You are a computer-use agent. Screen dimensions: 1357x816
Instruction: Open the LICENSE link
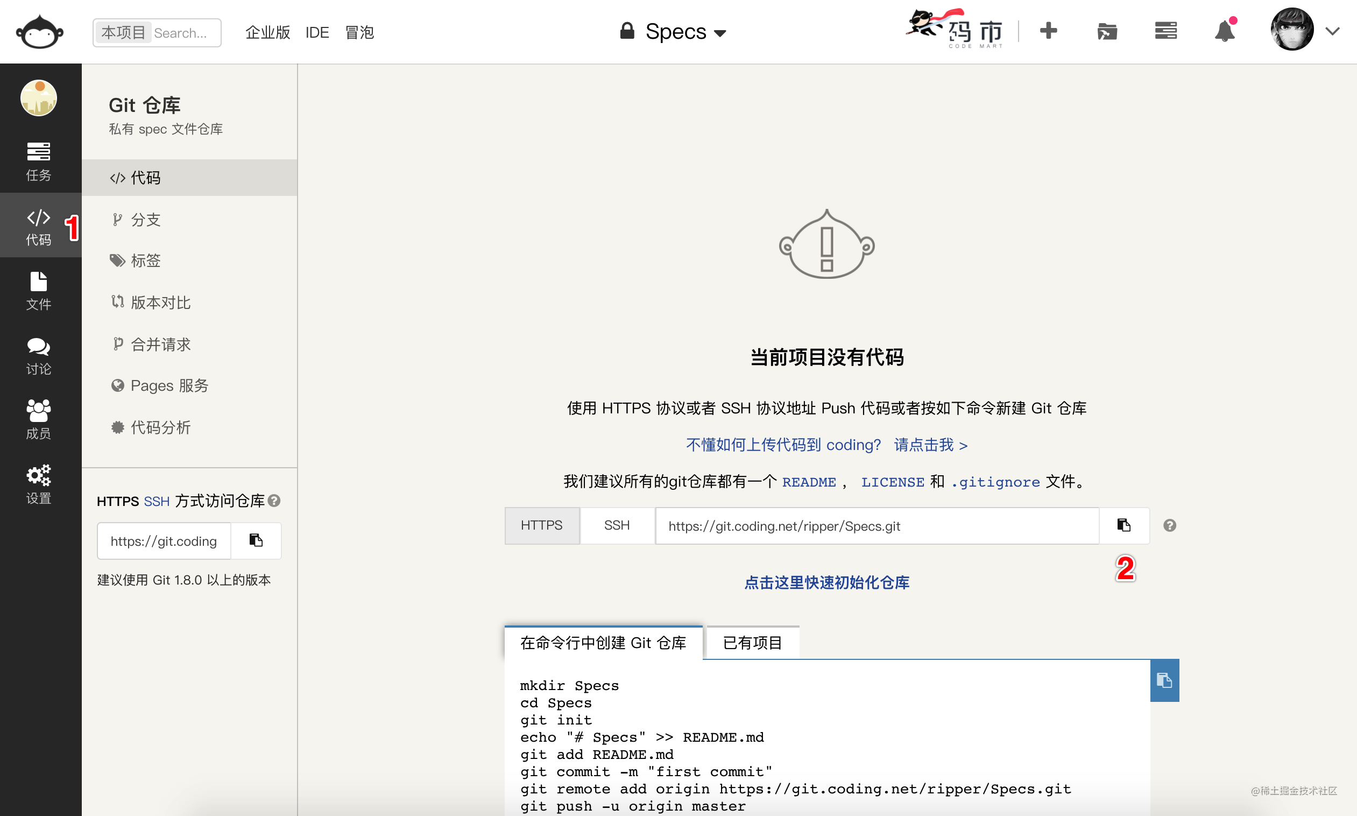[893, 482]
